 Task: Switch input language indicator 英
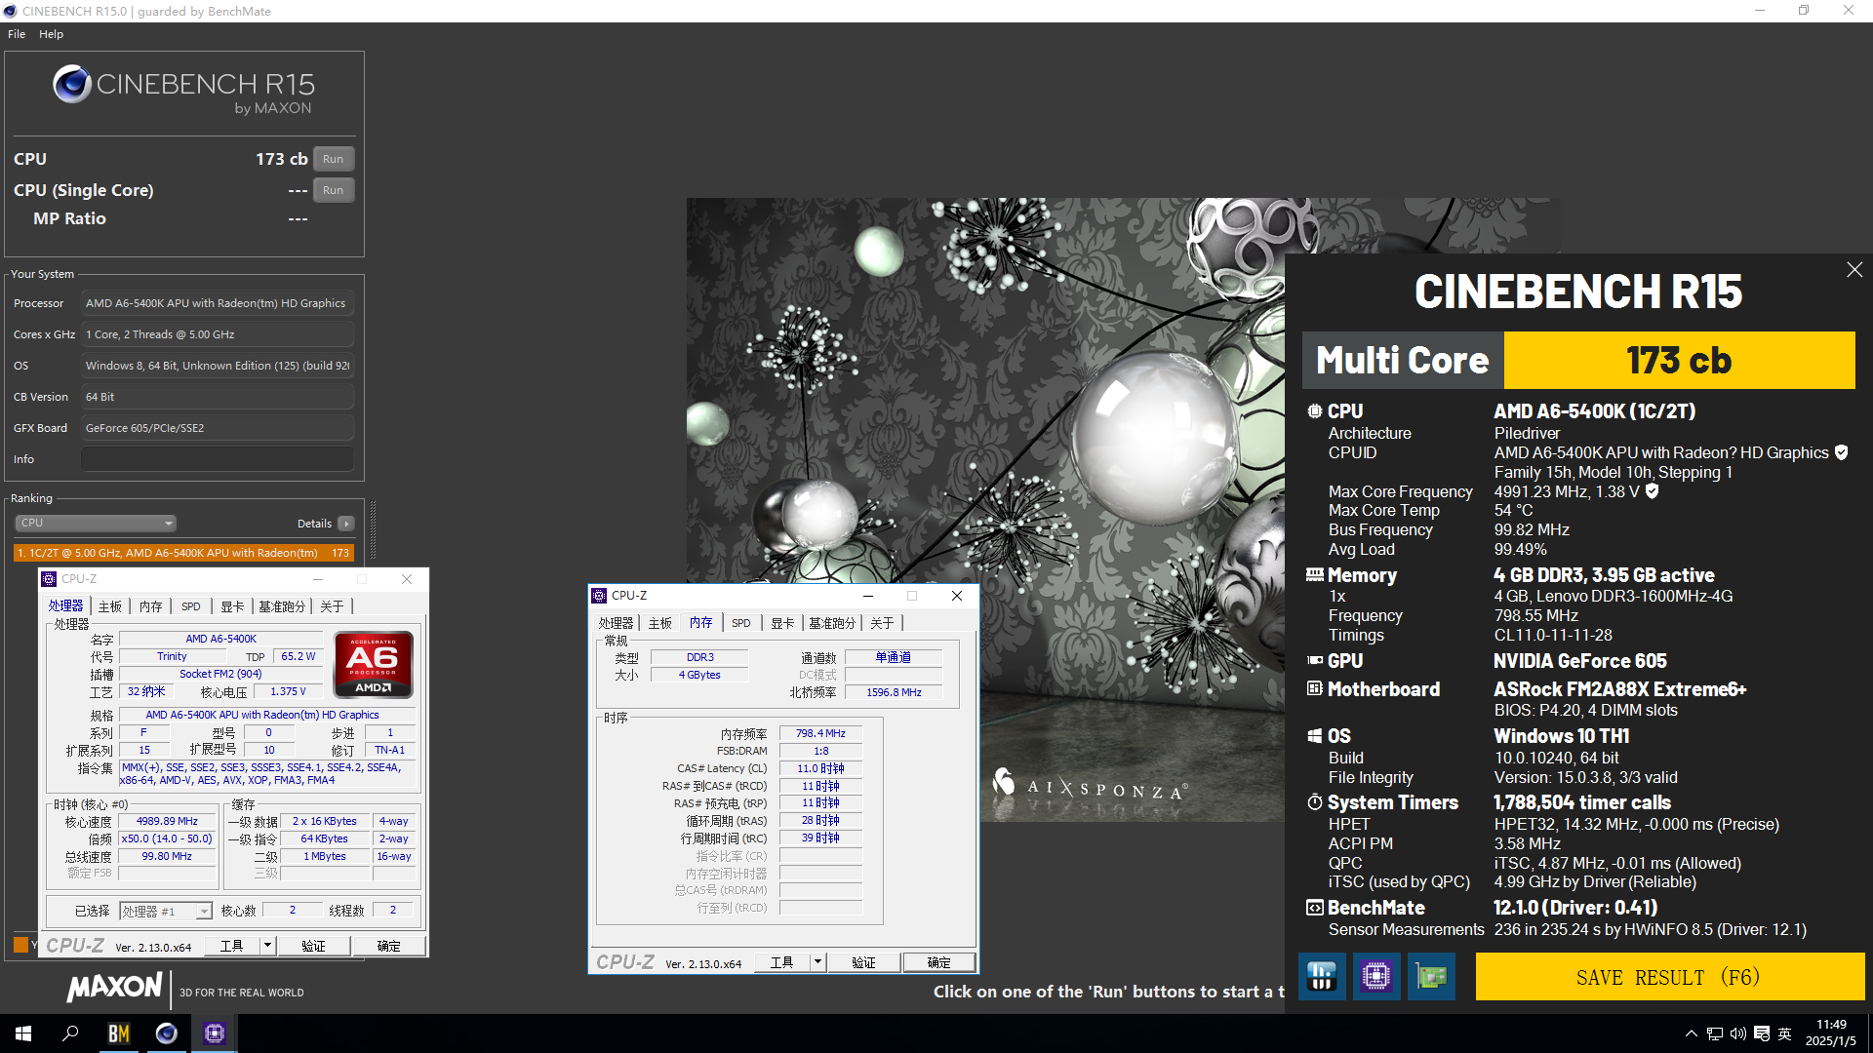pyautogui.click(x=1785, y=1033)
